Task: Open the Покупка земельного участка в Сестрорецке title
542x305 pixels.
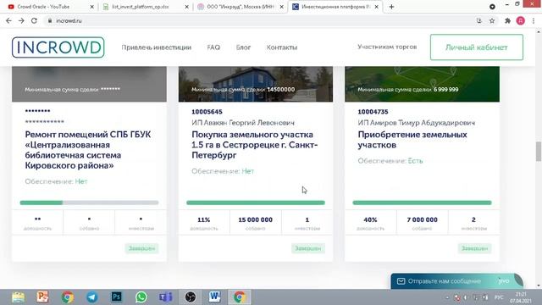Action: pyautogui.click(x=255, y=145)
